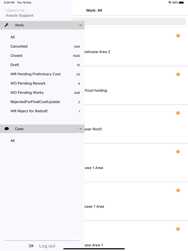Click the speech bubble Case icon
This screenshot has width=188, height=251.
point(7,129)
